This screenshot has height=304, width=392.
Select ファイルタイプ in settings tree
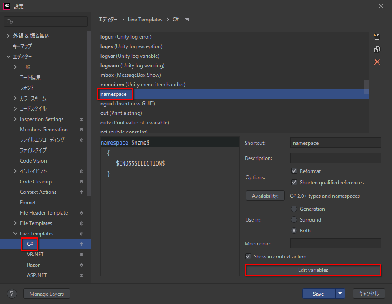pyautogui.click(x=33, y=150)
